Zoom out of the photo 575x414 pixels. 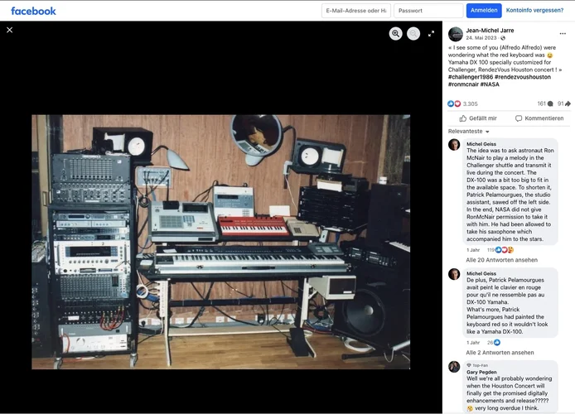pos(413,34)
